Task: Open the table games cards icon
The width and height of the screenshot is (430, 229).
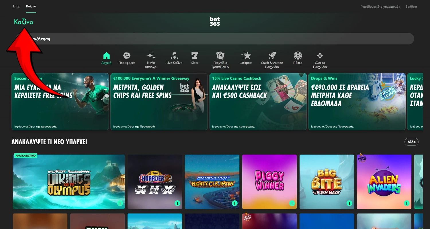Action: pos(220,56)
